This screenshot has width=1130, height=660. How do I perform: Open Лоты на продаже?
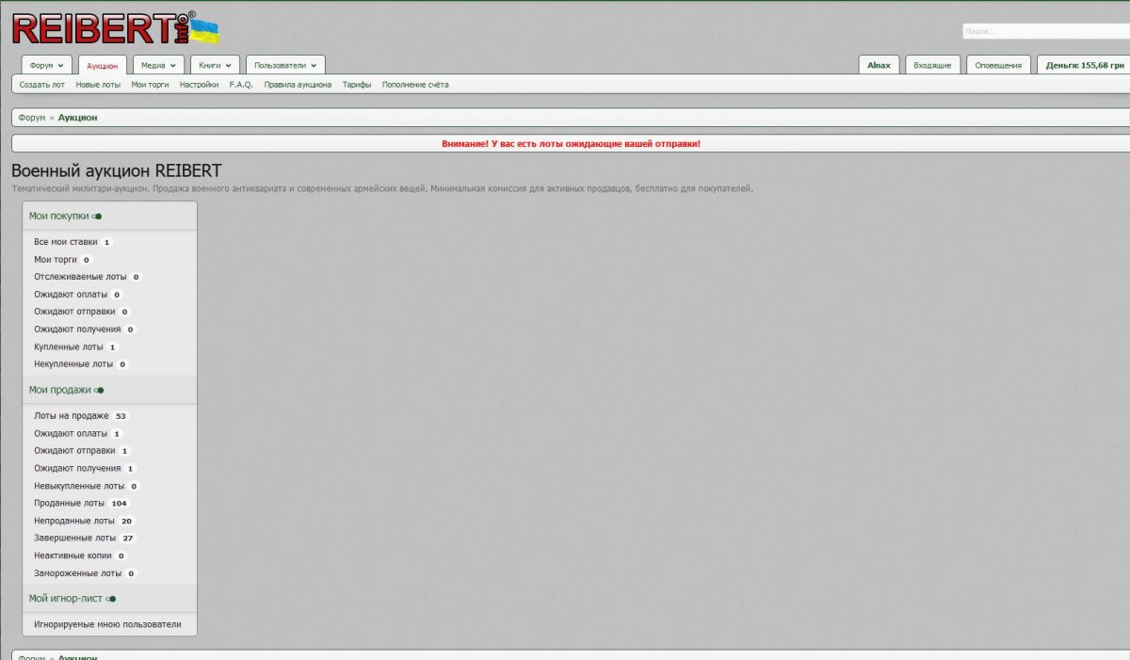72,416
